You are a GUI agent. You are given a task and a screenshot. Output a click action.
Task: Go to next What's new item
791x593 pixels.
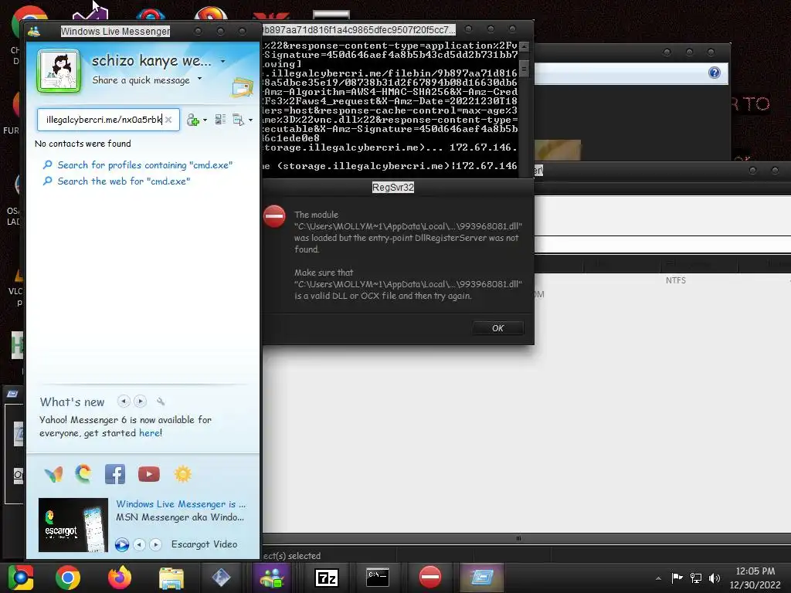(x=141, y=402)
